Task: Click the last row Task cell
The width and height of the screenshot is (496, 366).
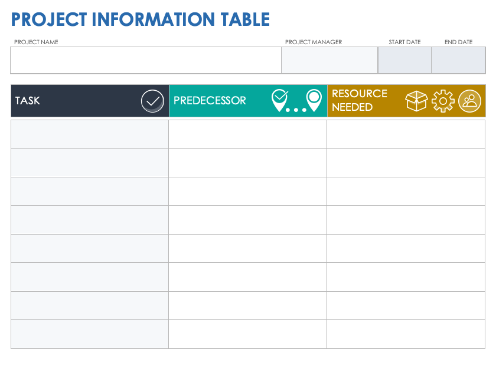Action: point(90,334)
